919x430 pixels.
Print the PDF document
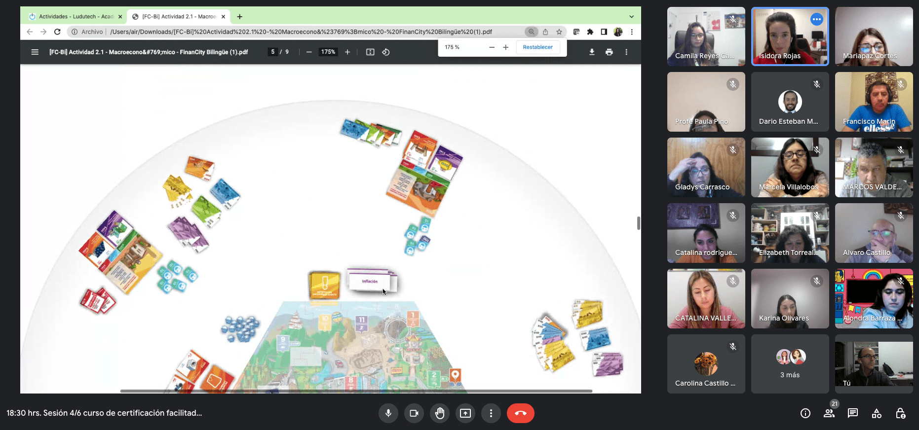(609, 52)
